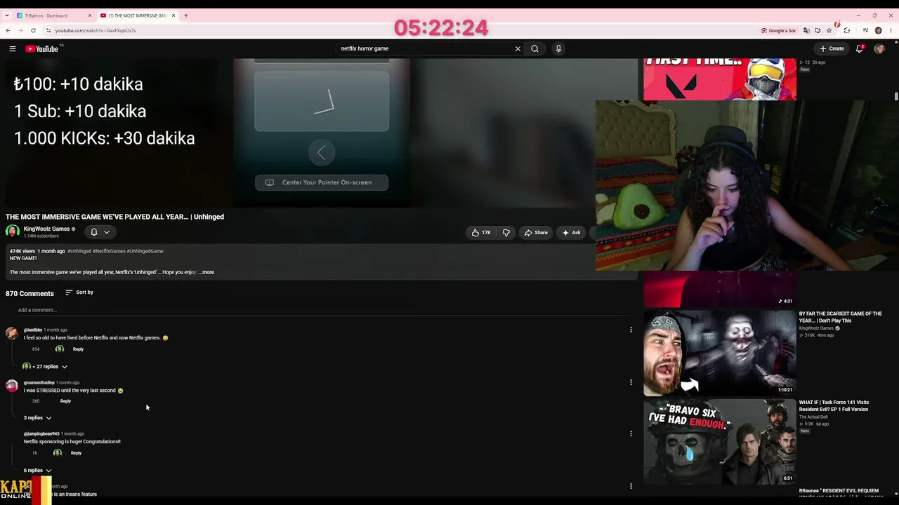Open 'BRAVO SIX I'VE HAD ENOUGH' video thumbnail
This screenshot has height=505, width=899.
pyautogui.click(x=720, y=442)
